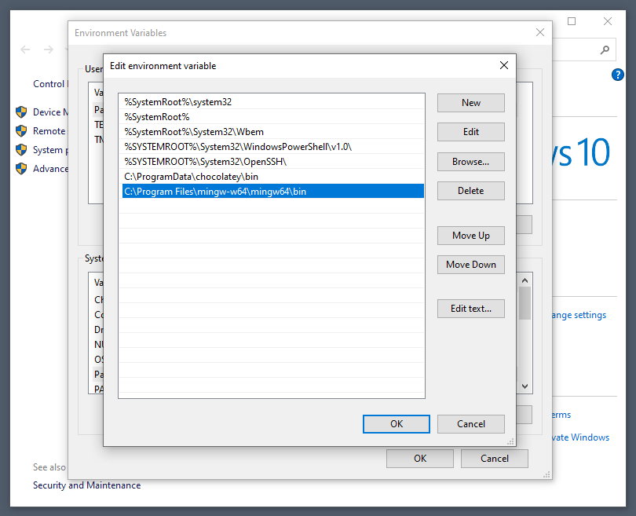Click Cancel in the Environment Variables window
Viewport: 636px width, 516px height.
[x=494, y=459]
